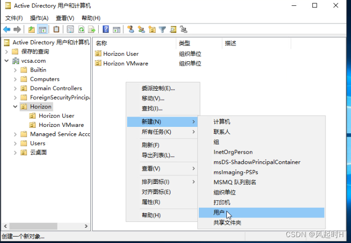The height and width of the screenshot is (243, 351).
Task: Click the Forward arrow toolbar icon
Action: (x=17, y=29)
